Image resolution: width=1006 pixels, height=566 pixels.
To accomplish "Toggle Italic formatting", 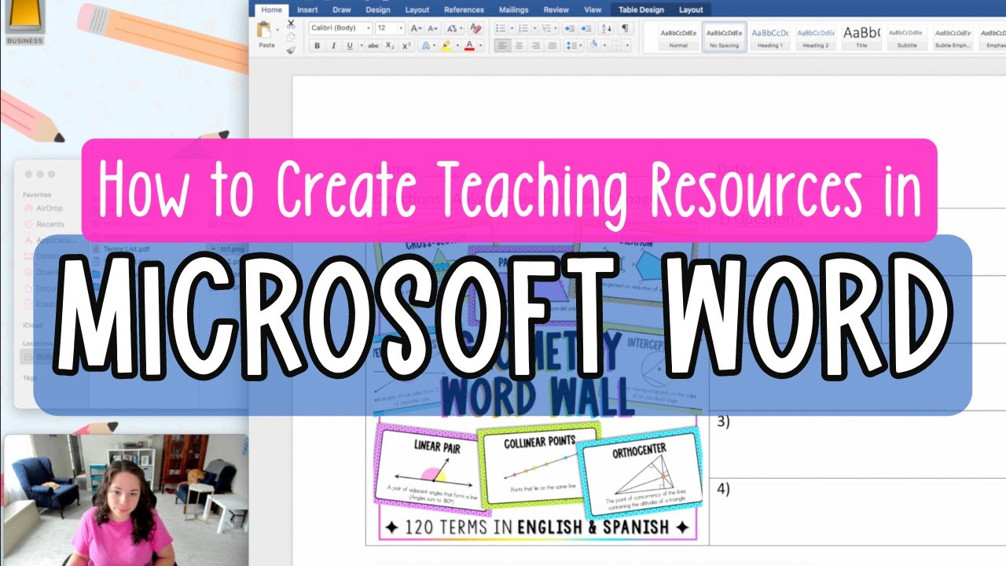I will point(333,46).
